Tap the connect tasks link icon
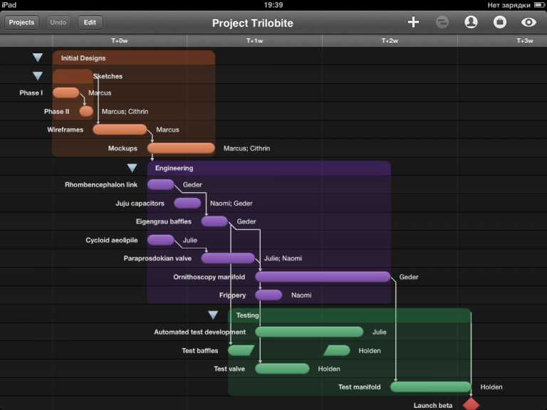Screen dimensions: 547x410 (442, 22)
